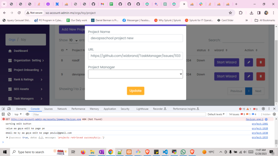278x156 pixels.
Task: Click the browser reload icon
Action: click(x=19, y=13)
